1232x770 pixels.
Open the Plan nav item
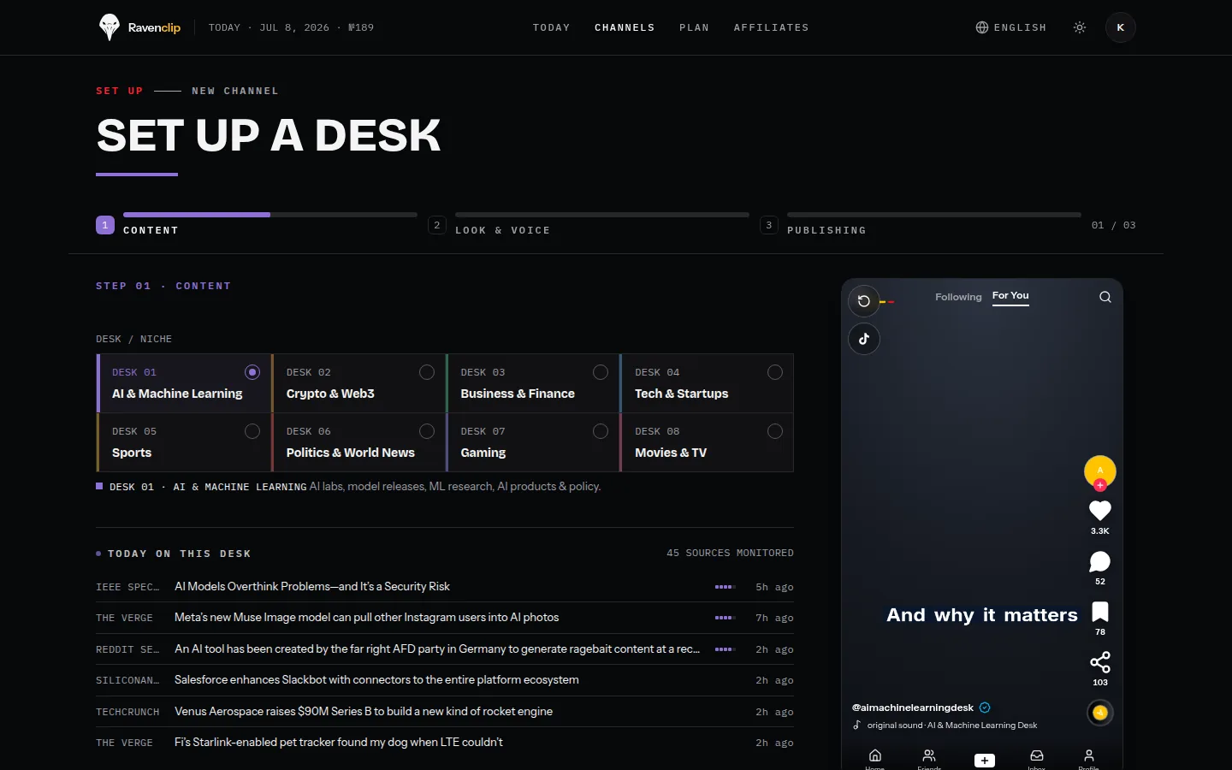[694, 27]
